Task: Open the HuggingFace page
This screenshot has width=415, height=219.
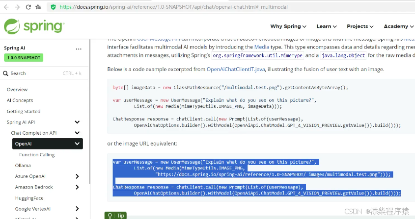Action: tap(29, 198)
